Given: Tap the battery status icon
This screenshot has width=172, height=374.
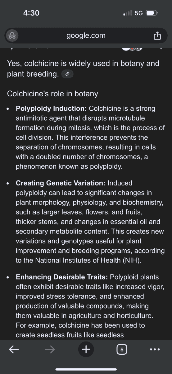Looking at the screenshot, I should (152, 13).
